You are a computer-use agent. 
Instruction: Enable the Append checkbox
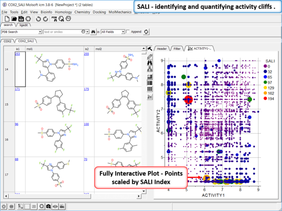[128, 32]
